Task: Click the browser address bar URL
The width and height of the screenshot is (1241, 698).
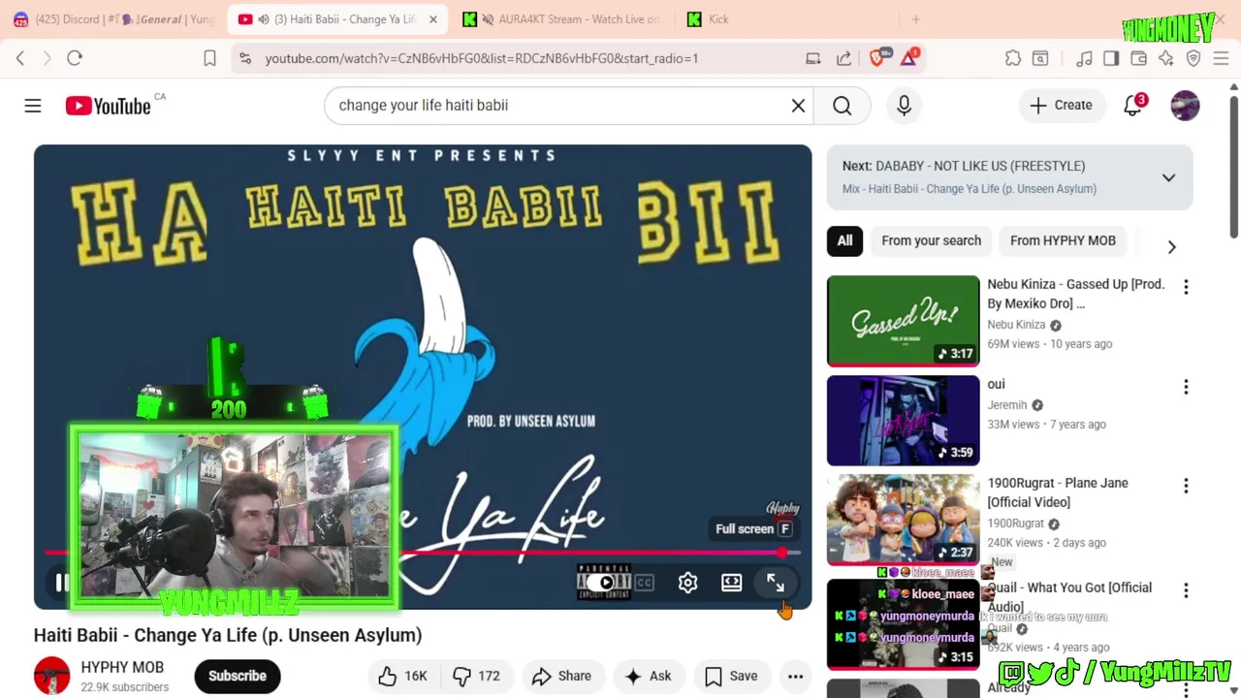Action: 482,58
